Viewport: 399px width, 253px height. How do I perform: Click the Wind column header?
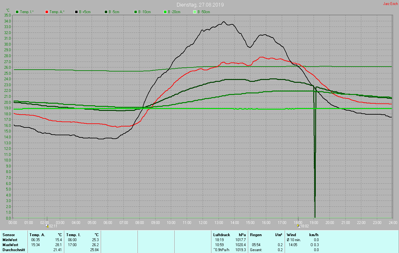(x=291, y=235)
